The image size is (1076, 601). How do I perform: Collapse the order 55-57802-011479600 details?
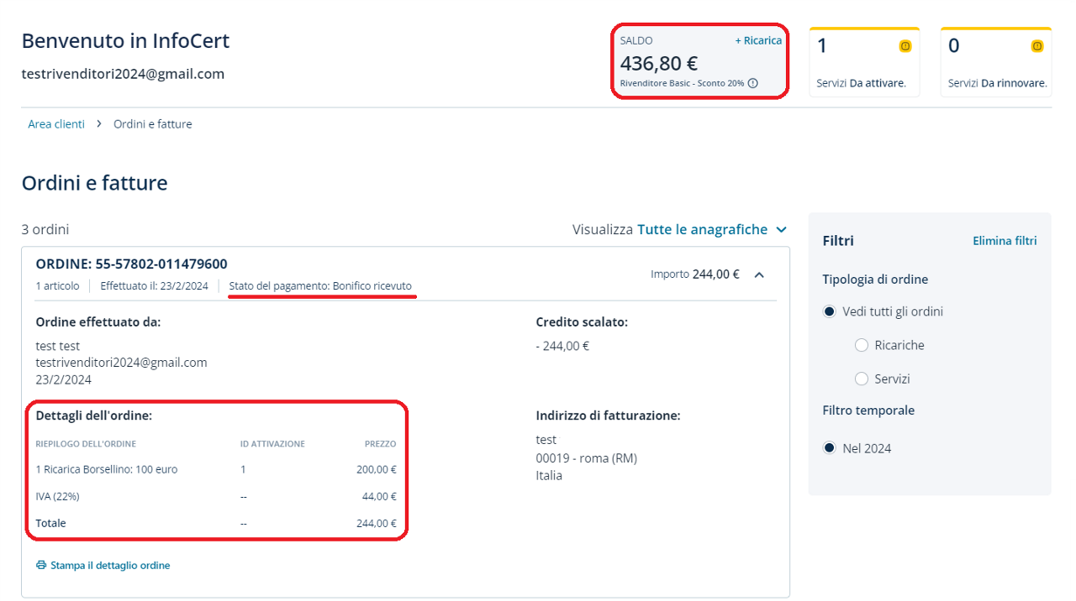[759, 274]
